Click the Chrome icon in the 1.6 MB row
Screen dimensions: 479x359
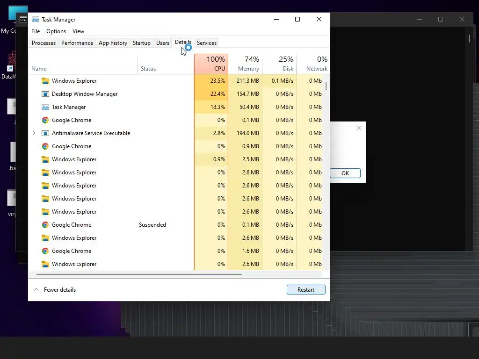pos(45,251)
